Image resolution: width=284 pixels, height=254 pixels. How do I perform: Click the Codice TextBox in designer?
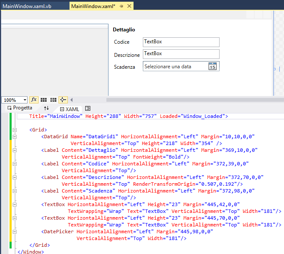(181, 42)
